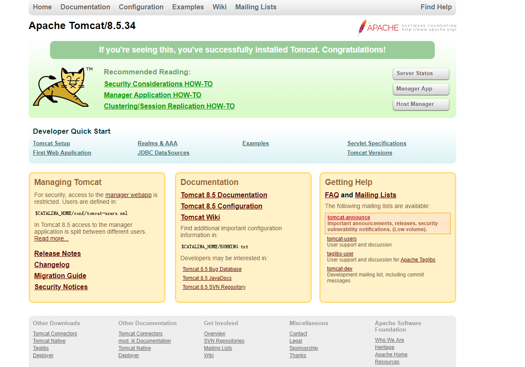525x367 pixels.
Task: Click the Server Status button
Action: pos(421,73)
